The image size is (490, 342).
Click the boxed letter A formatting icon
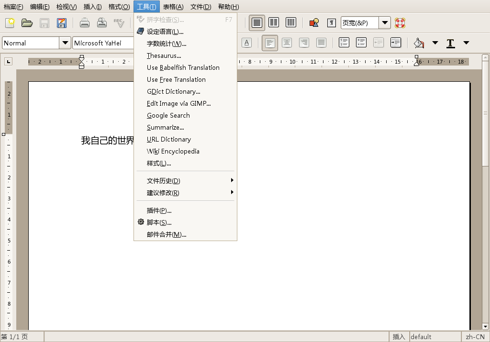pos(246,43)
